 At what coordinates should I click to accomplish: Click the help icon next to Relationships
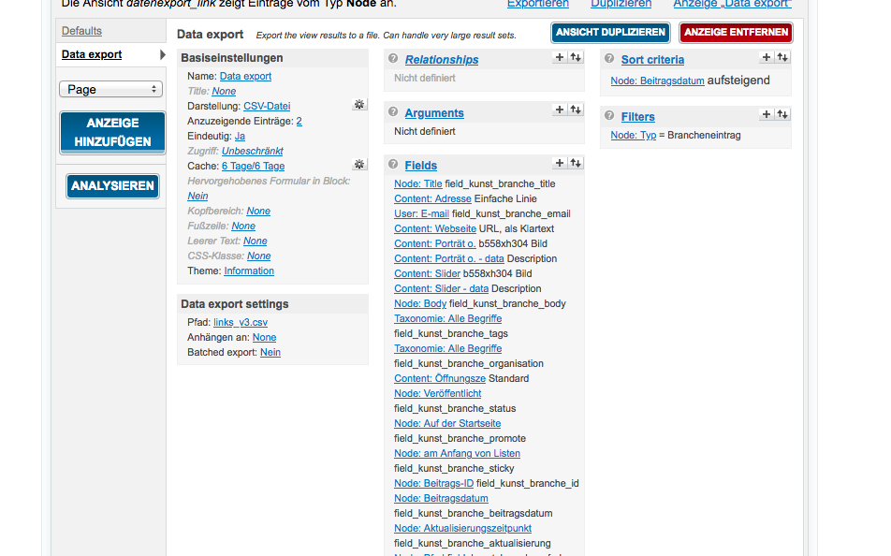[x=394, y=60]
